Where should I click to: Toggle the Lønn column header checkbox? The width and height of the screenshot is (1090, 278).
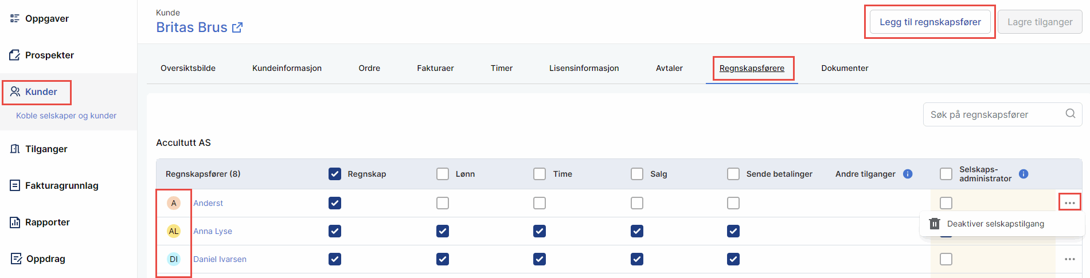point(443,174)
